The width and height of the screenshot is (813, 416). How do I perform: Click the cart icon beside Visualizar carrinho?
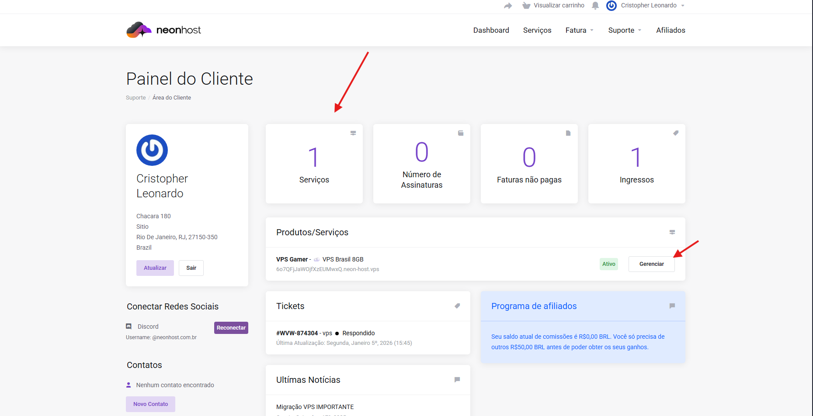526,6
